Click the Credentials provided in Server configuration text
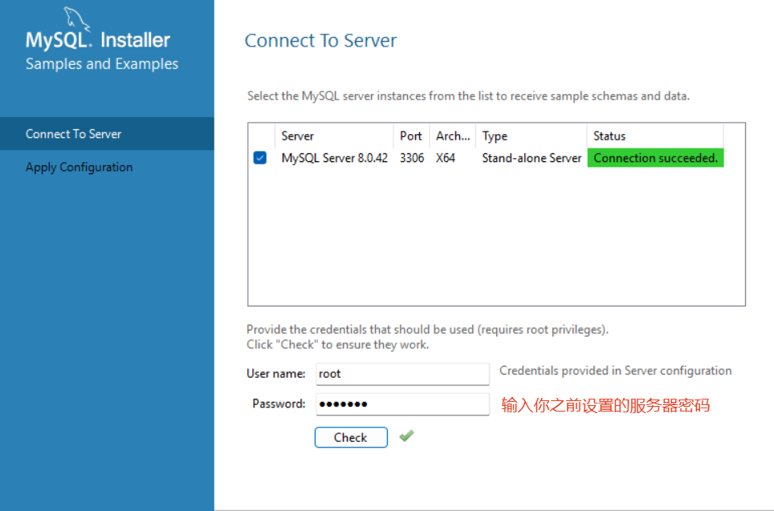Screen dimensions: 774x511 616,371
